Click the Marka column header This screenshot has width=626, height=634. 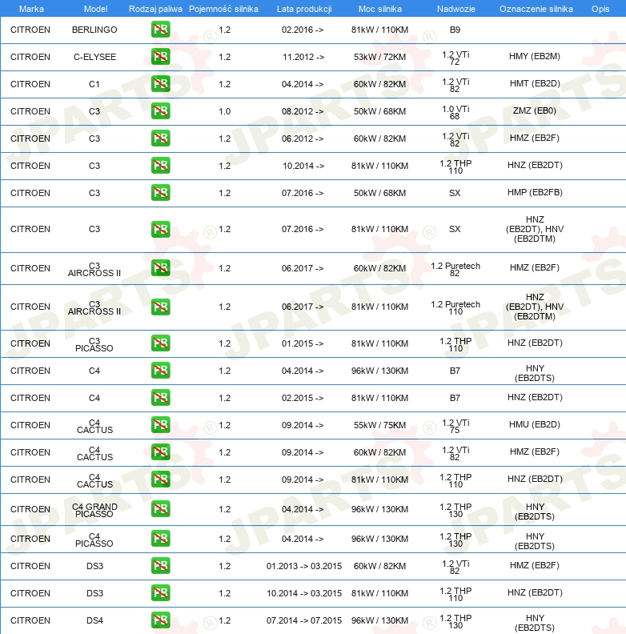pyautogui.click(x=30, y=8)
